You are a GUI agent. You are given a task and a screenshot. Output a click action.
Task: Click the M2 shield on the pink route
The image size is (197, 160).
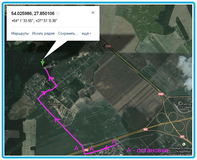pos(86,150)
